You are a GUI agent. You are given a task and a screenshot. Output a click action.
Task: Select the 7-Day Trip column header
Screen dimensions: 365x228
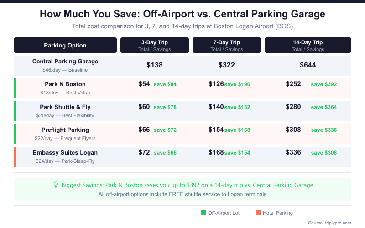pos(226,45)
